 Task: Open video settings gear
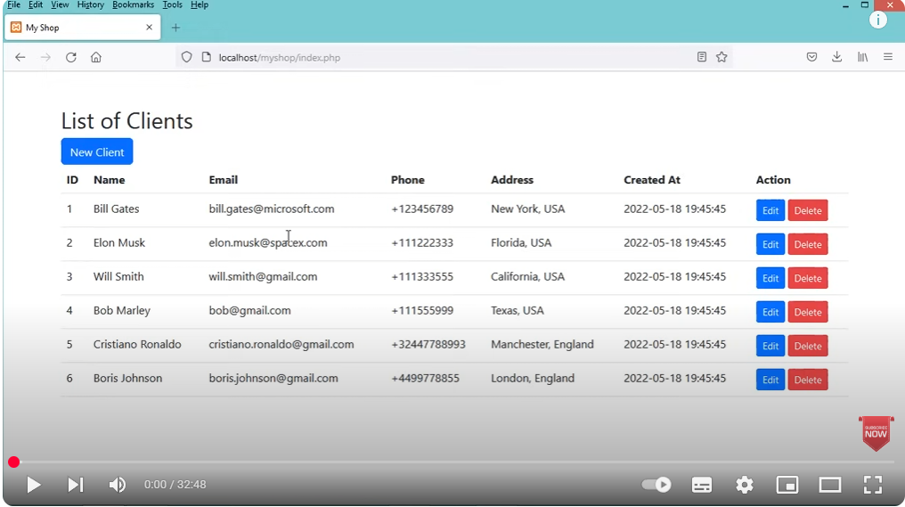click(x=745, y=485)
